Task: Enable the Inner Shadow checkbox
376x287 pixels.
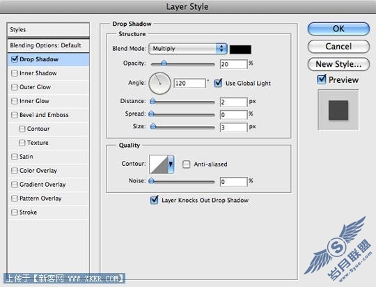Action: click(15, 73)
